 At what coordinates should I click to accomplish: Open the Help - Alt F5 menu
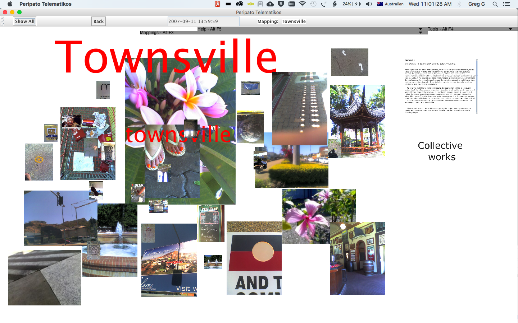(209, 29)
